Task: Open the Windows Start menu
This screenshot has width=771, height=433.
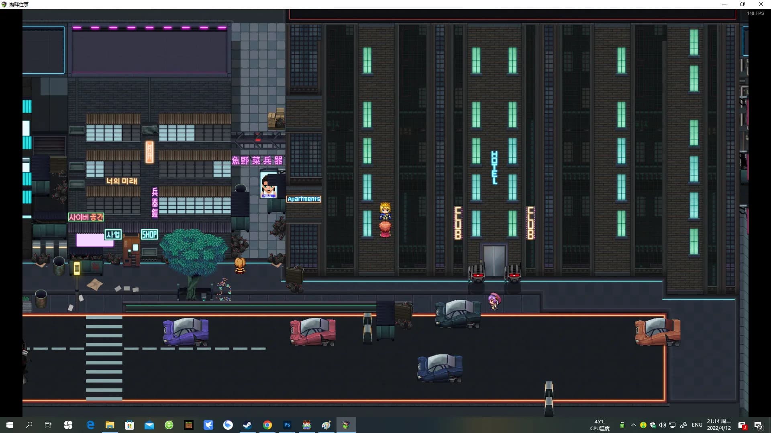Action: click(x=10, y=425)
